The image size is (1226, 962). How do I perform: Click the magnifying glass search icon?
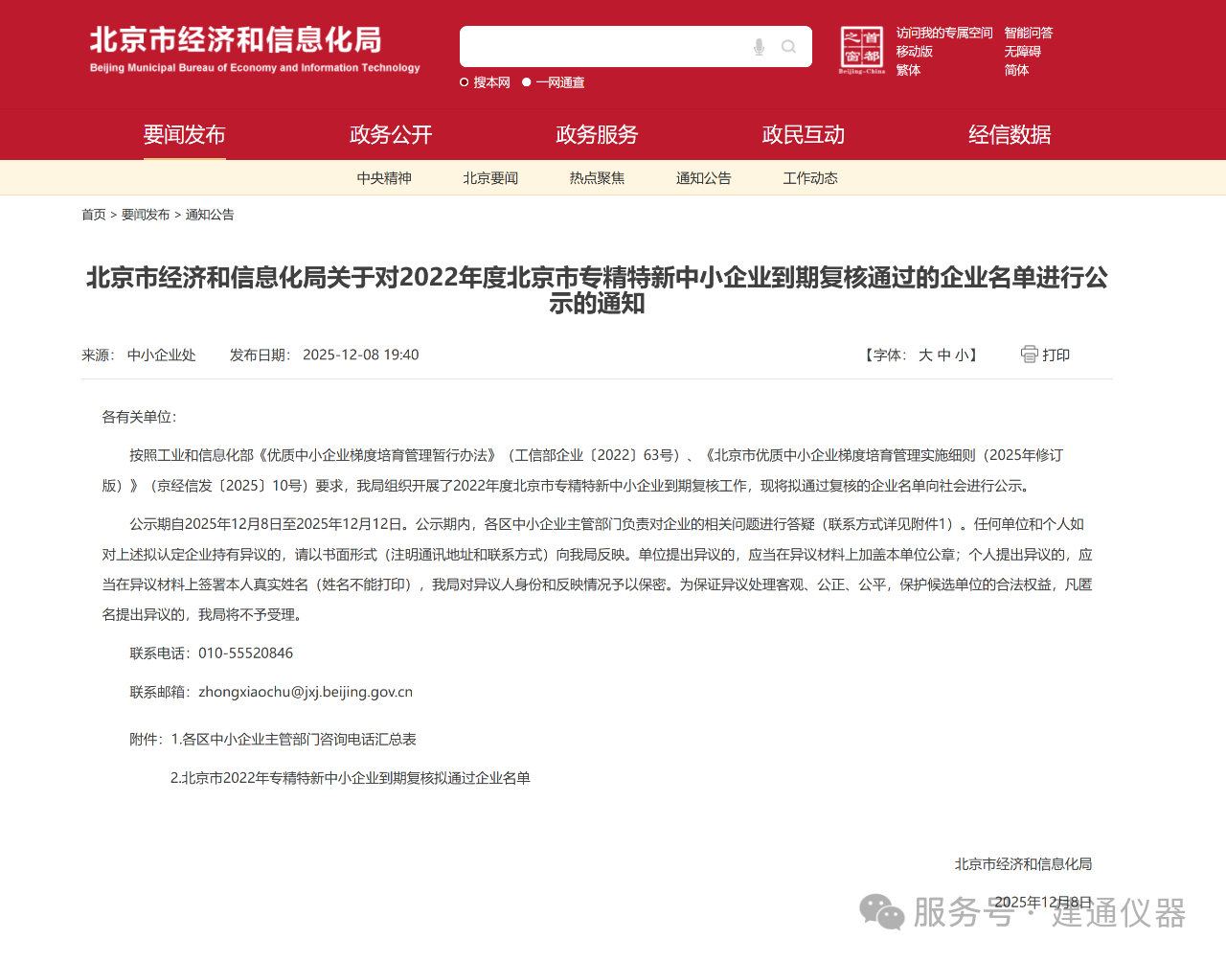pyautogui.click(x=788, y=46)
